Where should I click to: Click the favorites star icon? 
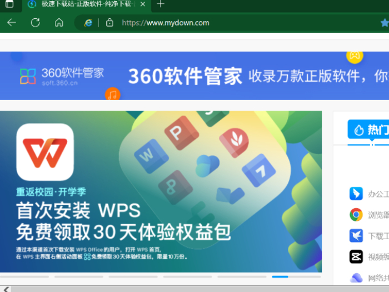click(385, 23)
